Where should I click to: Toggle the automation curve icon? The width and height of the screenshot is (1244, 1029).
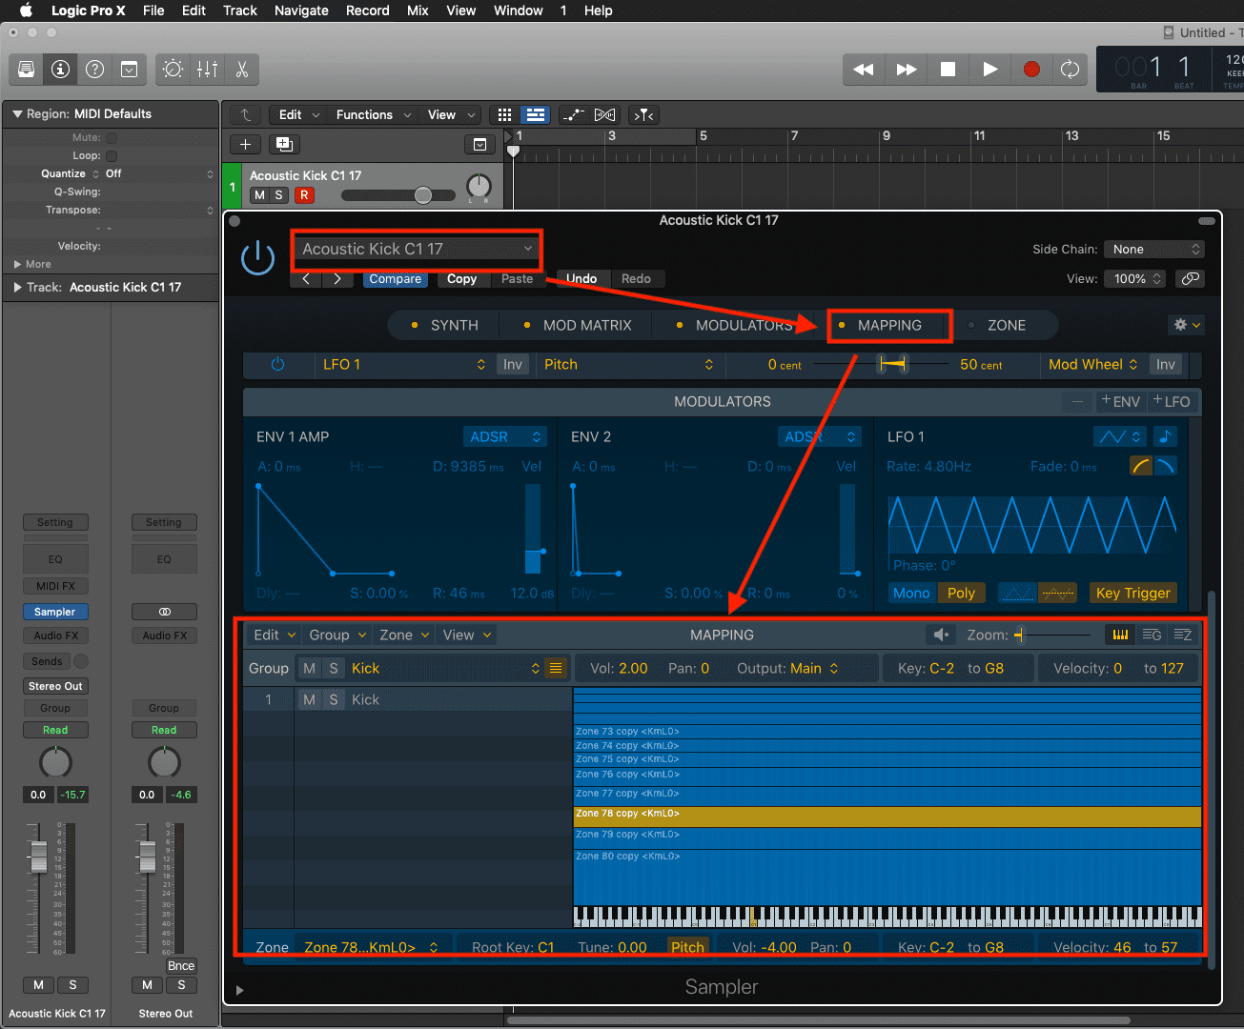574,114
